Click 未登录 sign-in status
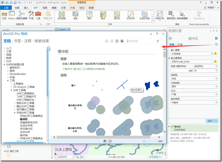Screen dimensions: 222x162 [210, 8]
